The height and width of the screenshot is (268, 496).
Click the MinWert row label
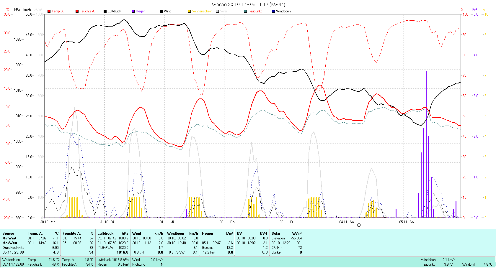[x=9, y=238]
